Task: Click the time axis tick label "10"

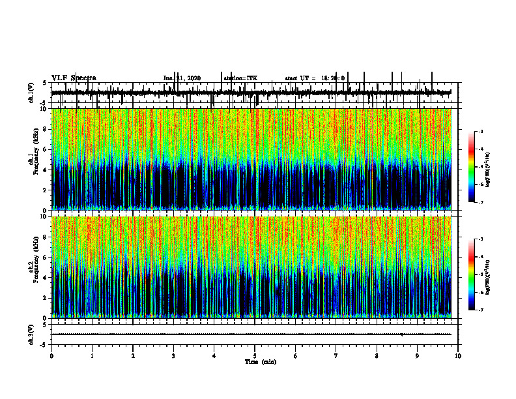Action: pos(458,356)
